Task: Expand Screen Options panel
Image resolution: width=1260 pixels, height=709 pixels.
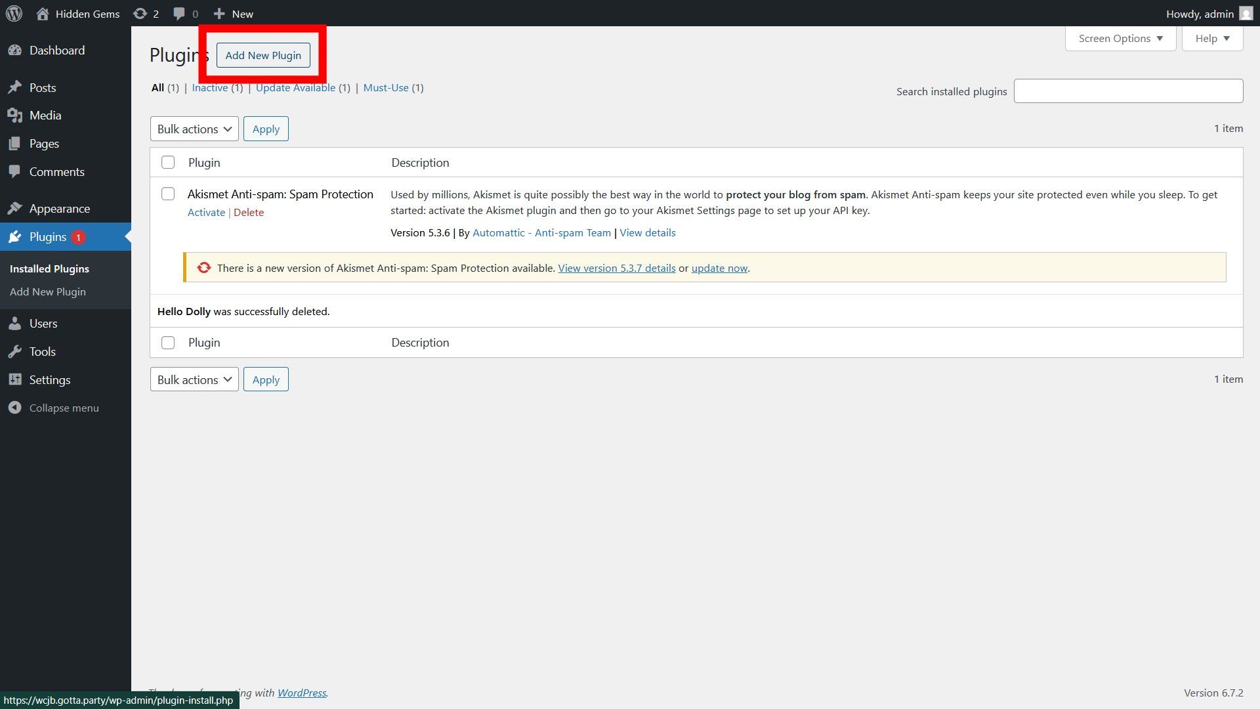Action: coord(1121,39)
